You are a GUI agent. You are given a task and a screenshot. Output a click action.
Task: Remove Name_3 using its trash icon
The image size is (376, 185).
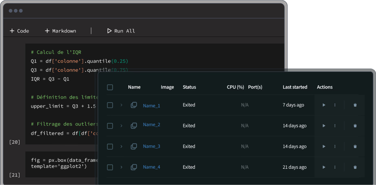coord(355,146)
